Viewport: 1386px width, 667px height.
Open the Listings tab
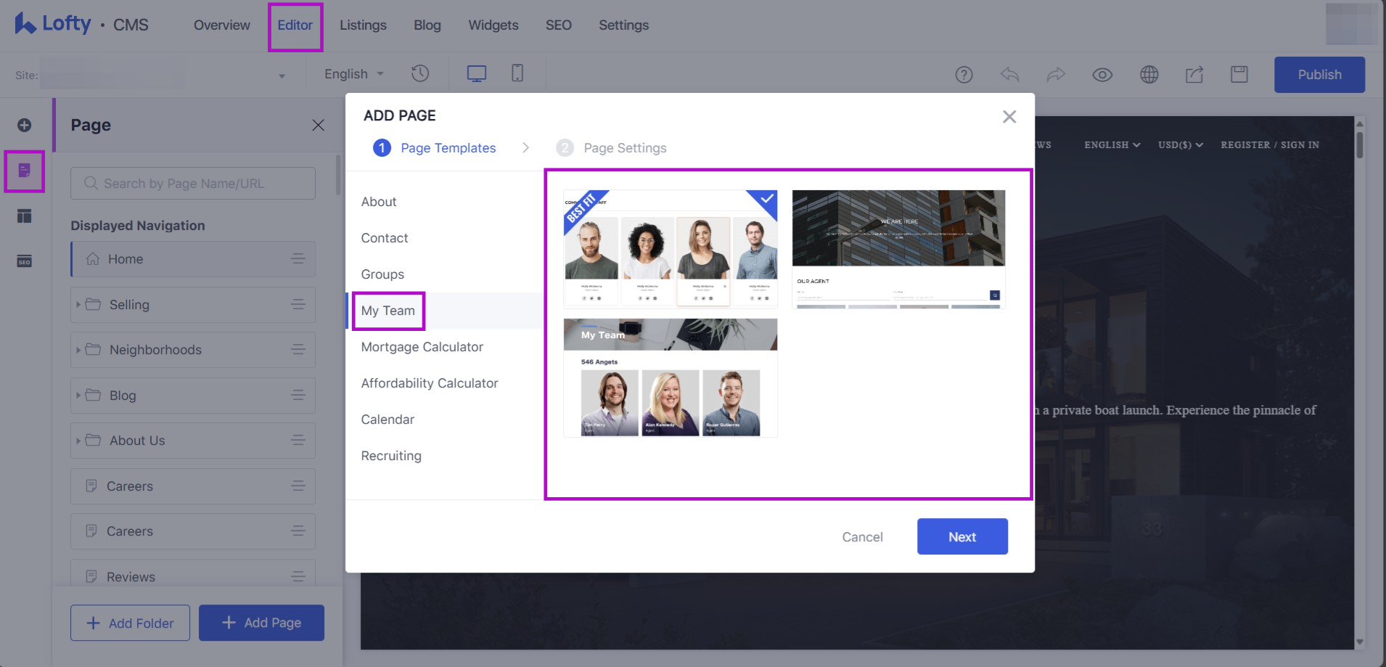pyautogui.click(x=363, y=25)
